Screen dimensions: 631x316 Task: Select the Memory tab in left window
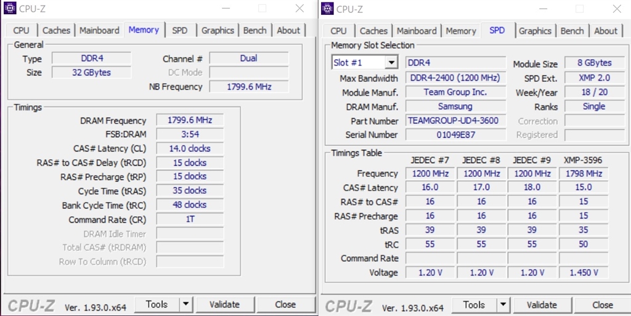tap(144, 30)
